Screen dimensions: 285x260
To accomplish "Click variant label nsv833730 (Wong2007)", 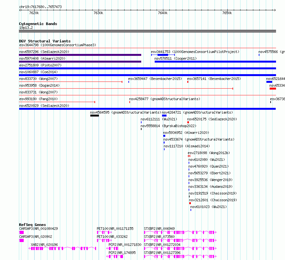I will [x=38, y=79].
